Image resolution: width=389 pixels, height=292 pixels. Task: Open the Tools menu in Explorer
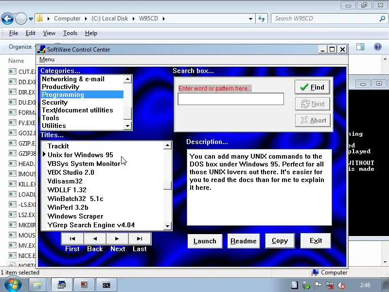tap(70, 33)
